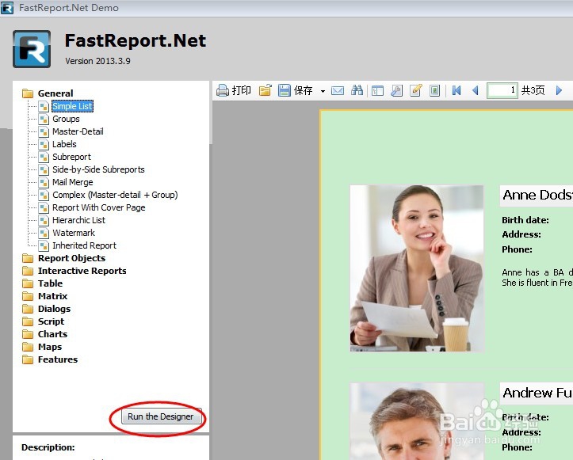Click the Mail Merge report icon
Screen dimensions: 573x460
tap(44, 183)
